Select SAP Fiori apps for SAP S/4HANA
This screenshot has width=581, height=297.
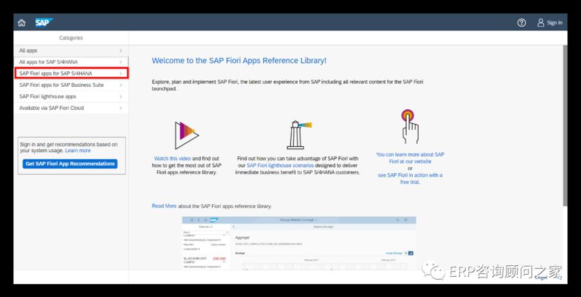coord(71,73)
